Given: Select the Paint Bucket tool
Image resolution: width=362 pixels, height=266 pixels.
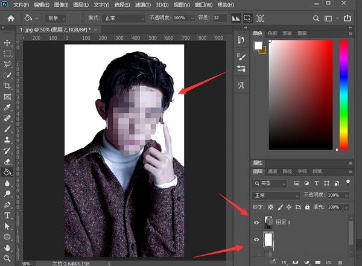Looking at the screenshot, I should tap(7, 172).
